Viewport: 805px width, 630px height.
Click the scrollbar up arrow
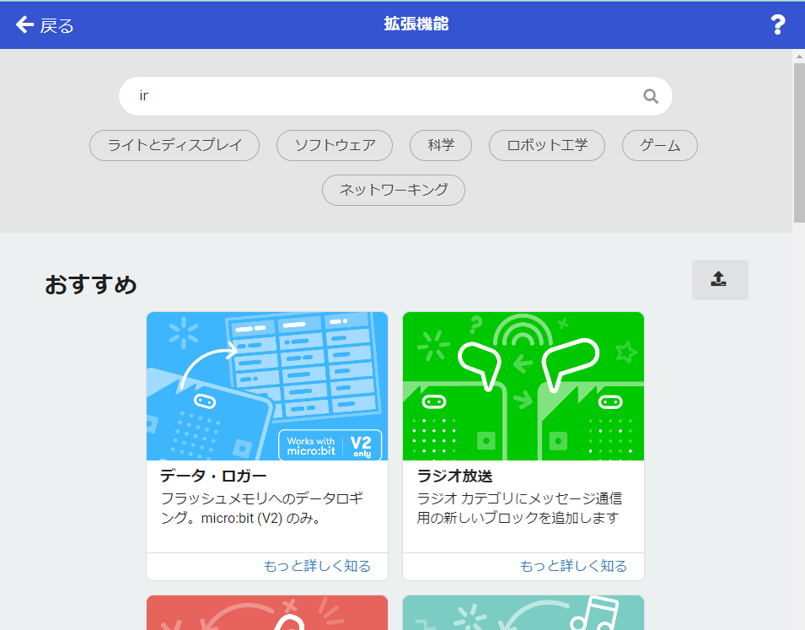click(799, 56)
